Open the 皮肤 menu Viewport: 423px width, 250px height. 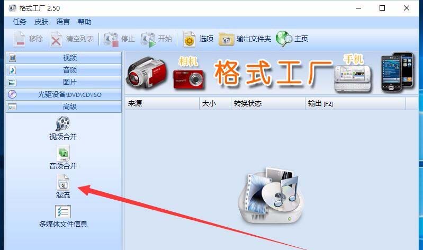[x=41, y=22]
